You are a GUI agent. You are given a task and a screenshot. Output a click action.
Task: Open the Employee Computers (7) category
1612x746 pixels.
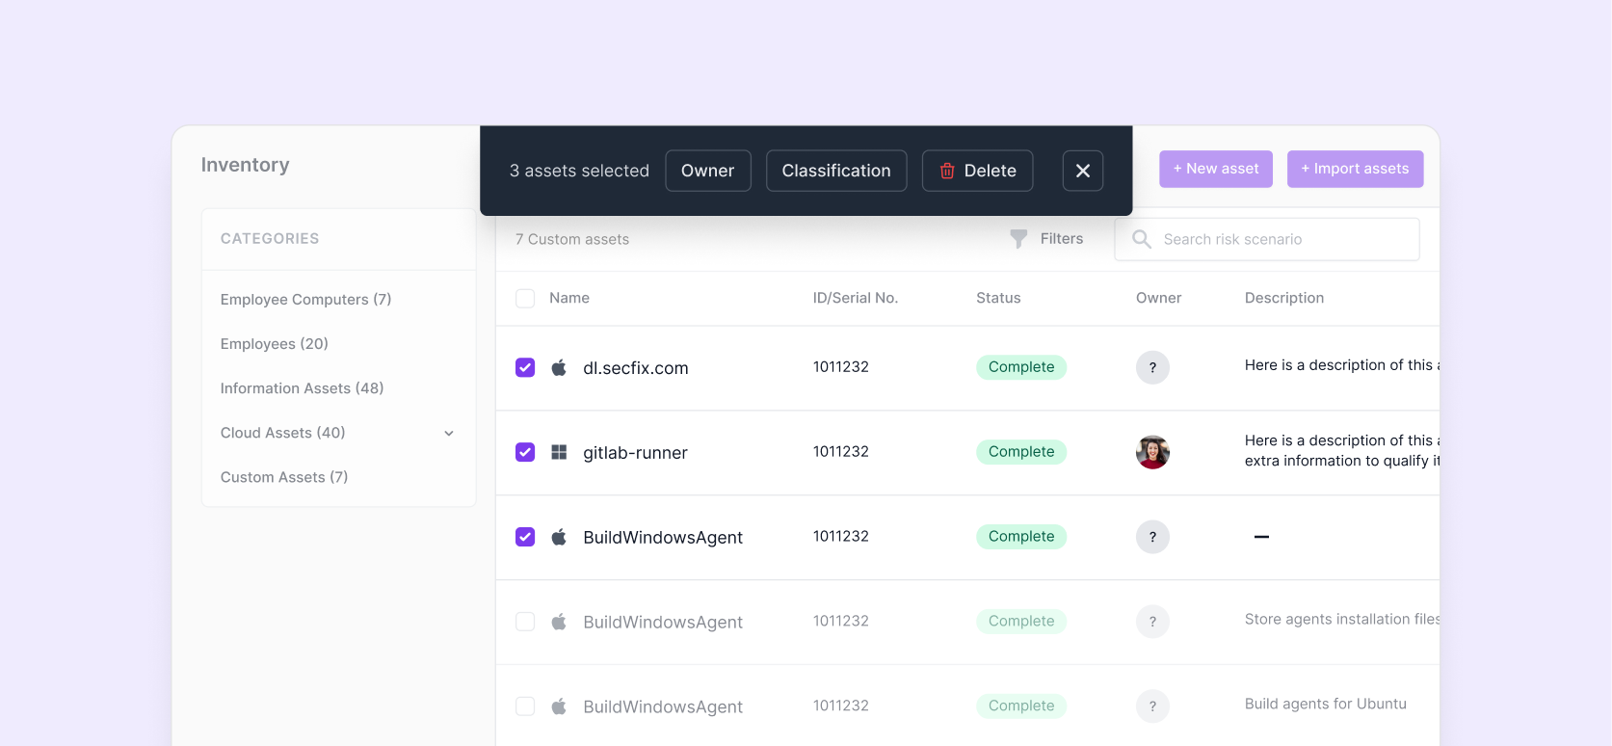(x=305, y=300)
